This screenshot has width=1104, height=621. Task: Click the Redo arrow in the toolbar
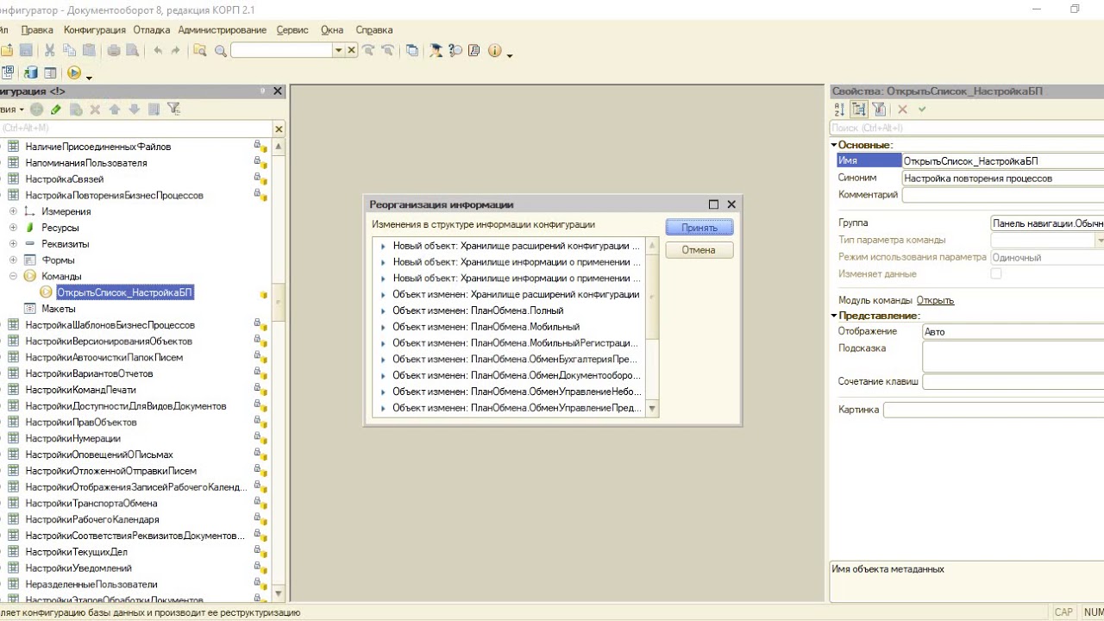(x=176, y=51)
